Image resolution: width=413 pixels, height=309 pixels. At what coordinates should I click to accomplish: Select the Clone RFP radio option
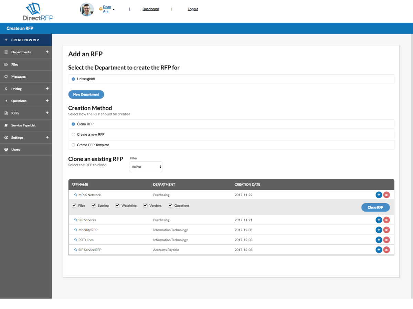[x=73, y=124]
